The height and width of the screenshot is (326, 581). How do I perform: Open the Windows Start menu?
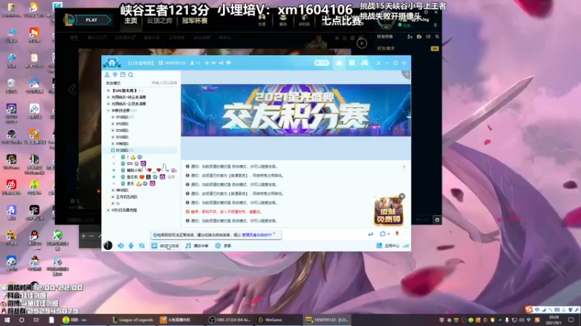point(7,319)
